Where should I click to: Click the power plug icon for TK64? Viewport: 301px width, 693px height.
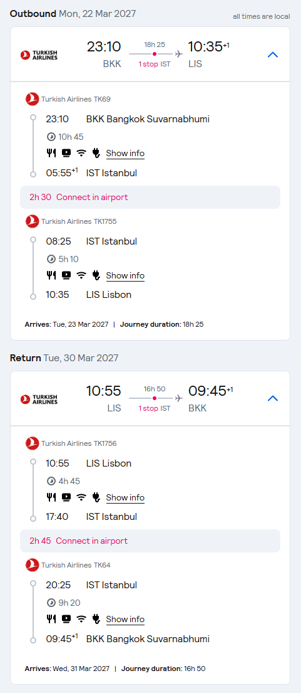click(x=96, y=619)
